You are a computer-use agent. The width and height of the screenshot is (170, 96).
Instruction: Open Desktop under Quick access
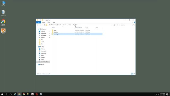click(42, 31)
